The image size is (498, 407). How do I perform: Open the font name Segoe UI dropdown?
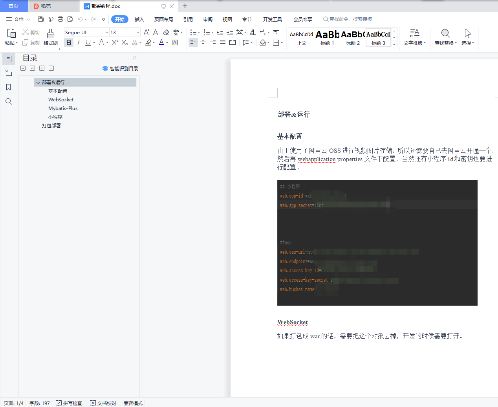[107, 32]
